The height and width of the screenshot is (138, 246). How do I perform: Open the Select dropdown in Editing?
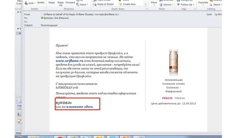(216, 5)
